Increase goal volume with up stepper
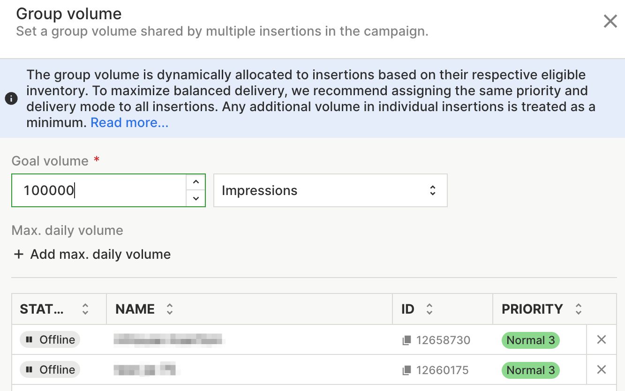 [196, 182]
